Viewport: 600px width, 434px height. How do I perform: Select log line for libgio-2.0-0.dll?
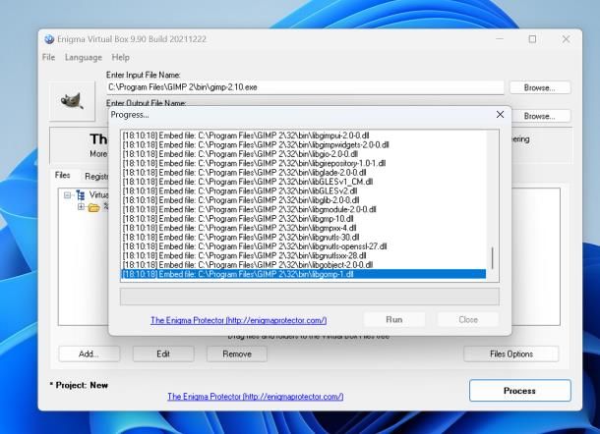click(303, 154)
